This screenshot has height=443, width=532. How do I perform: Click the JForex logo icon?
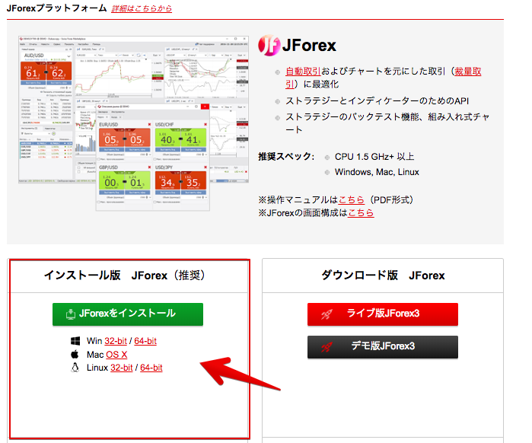(x=269, y=46)
